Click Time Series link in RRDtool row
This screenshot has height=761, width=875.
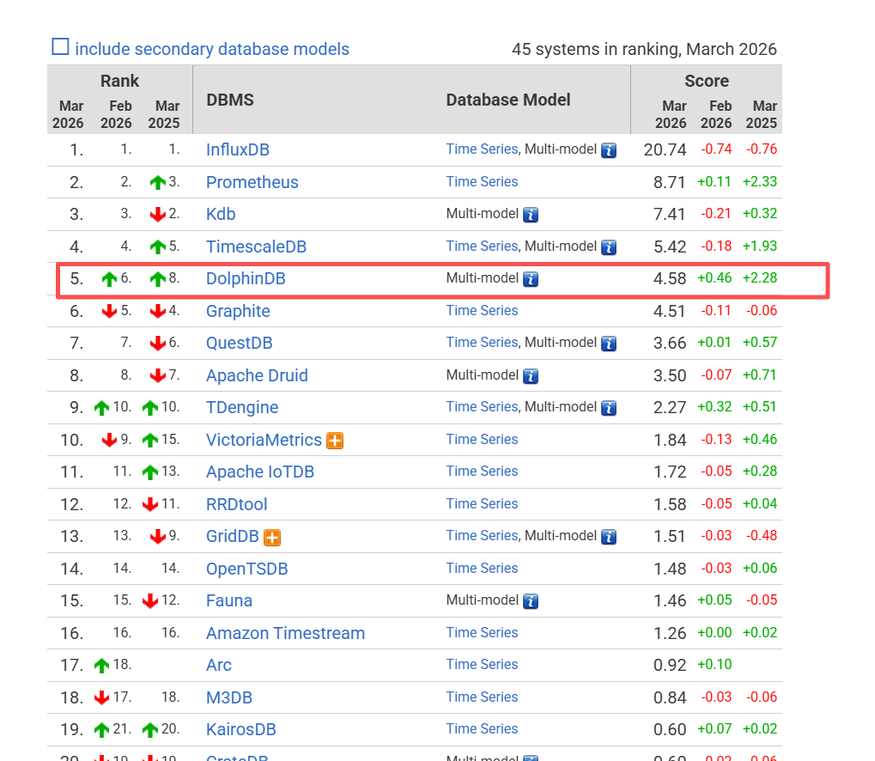click(x=482, y=503)
